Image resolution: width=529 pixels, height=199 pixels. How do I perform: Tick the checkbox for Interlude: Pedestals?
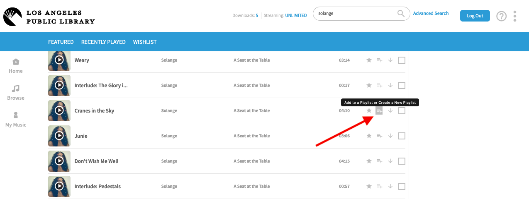pyautogui.click(x=402, y=187)
